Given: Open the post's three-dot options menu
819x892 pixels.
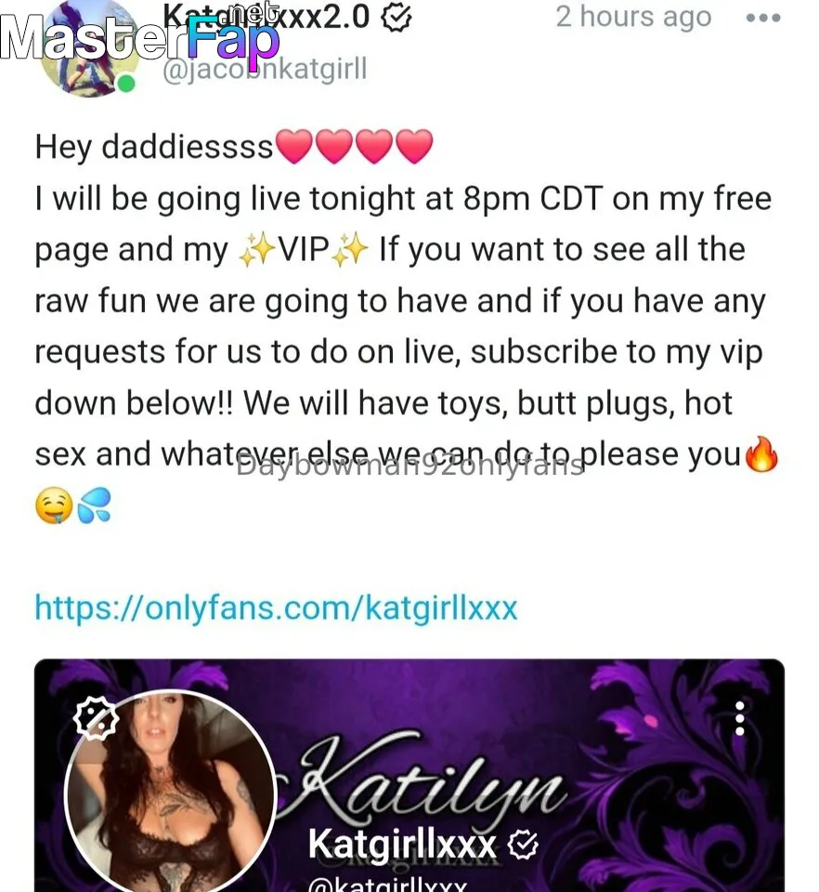Looking at the screenshot, I should click(762, 19).
